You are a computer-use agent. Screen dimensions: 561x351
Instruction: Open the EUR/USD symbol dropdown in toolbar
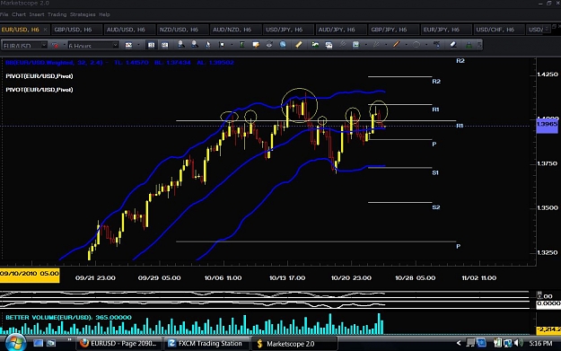[x=44, y=45]
